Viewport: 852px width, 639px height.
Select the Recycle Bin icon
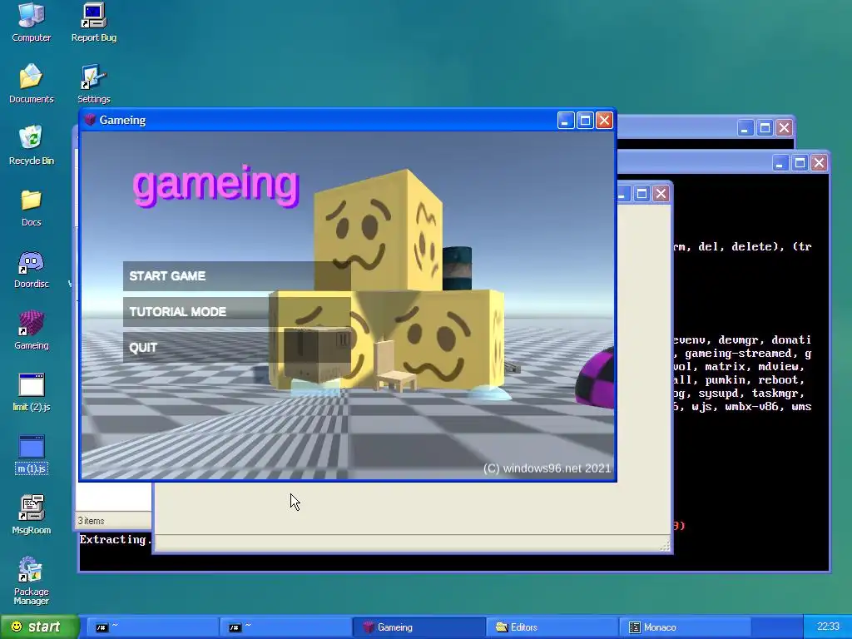coord(31,145)
